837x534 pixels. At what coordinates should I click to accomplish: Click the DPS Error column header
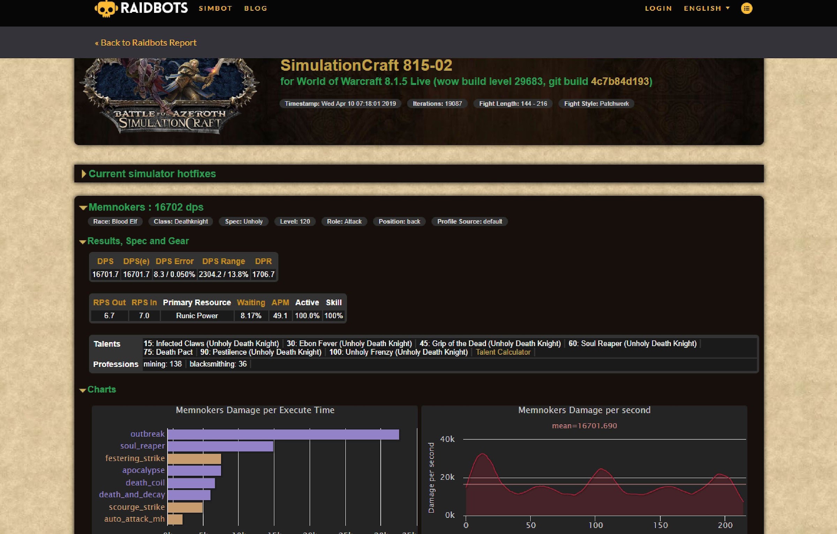pyautogui.click(x=174, y=261)
